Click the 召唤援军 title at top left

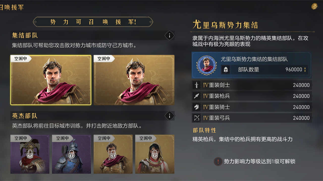click(x=12, y=7)
